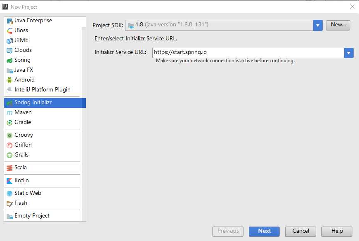Select Spring project type
The height and width of the screenshot is (241, 359).
tap(43, 60)
